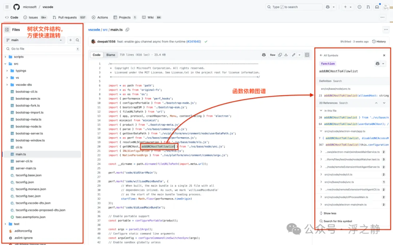Image resolution: width=393 pixels, height=245 pixels.
Task: Click the Raw button
Action: (273, 55)
